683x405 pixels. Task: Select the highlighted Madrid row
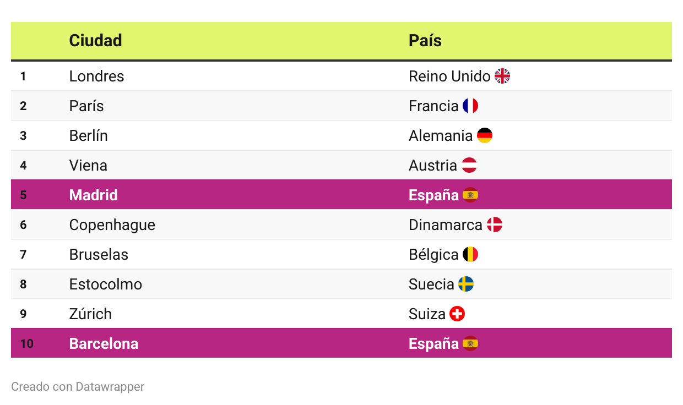click(341, 195)
